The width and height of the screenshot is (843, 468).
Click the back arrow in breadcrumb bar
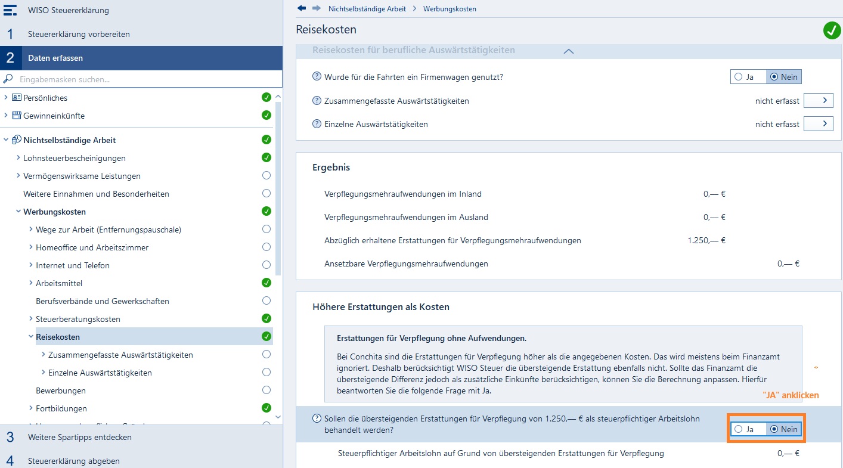(x=302, y=8)
